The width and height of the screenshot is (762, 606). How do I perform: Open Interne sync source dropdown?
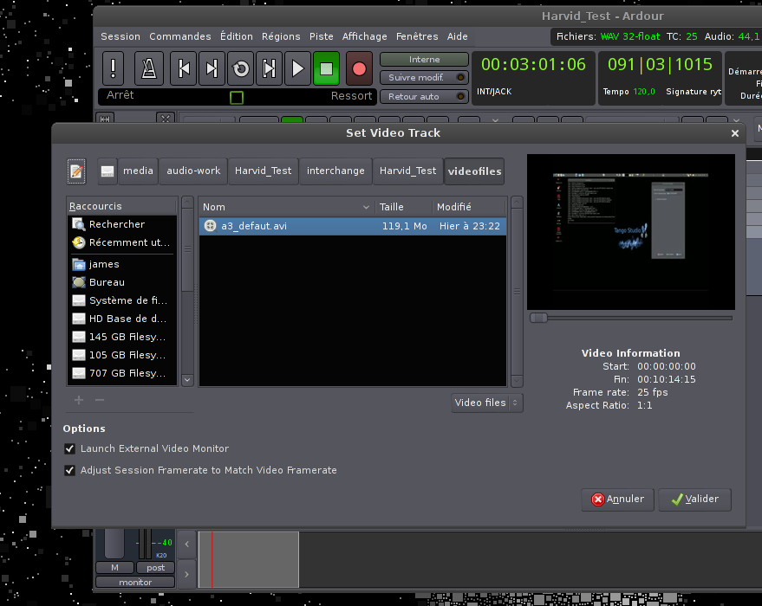(424, 59)
